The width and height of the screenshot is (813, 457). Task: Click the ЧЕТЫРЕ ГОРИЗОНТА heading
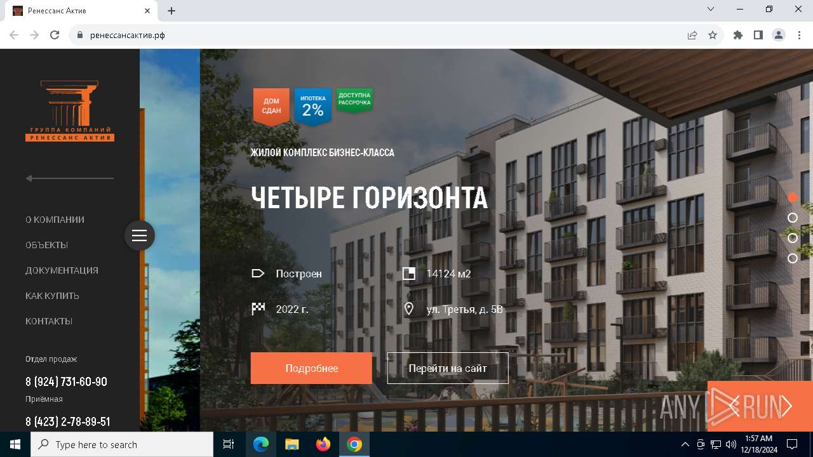pos(370,198)
